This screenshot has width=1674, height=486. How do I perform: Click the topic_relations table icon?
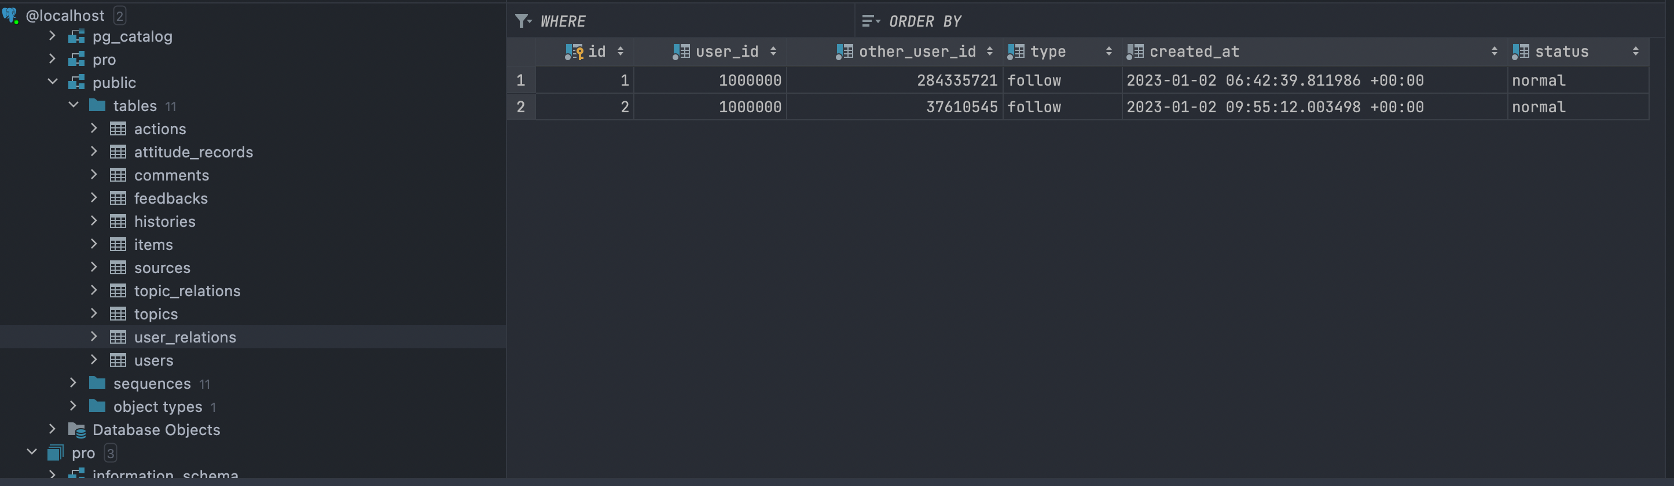click(x=118, y=290)
